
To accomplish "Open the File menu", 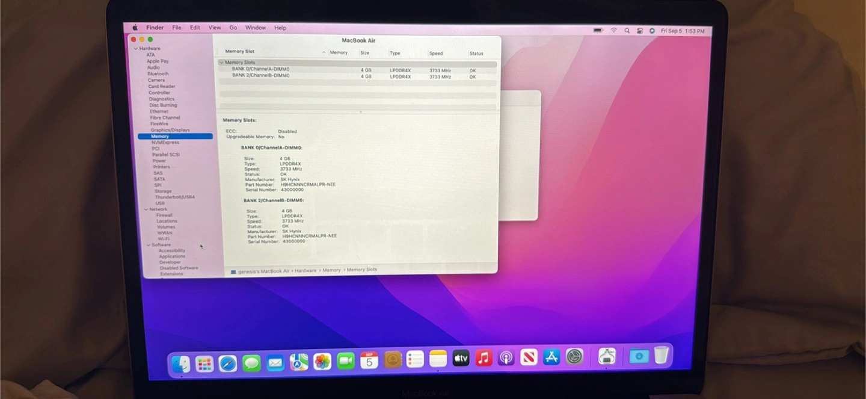I will pyautogui.click(x=177, y=28).
